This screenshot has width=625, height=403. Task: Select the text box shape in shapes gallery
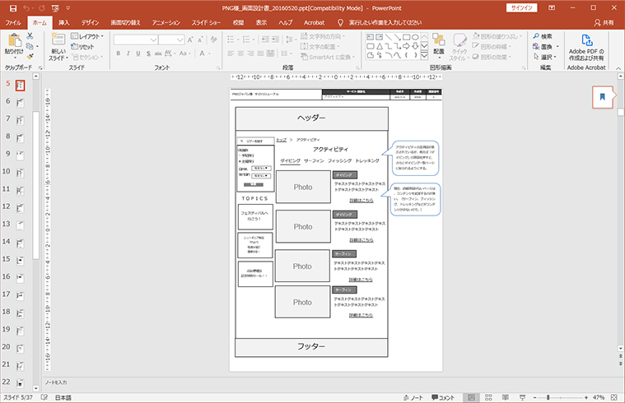point(371,37)
